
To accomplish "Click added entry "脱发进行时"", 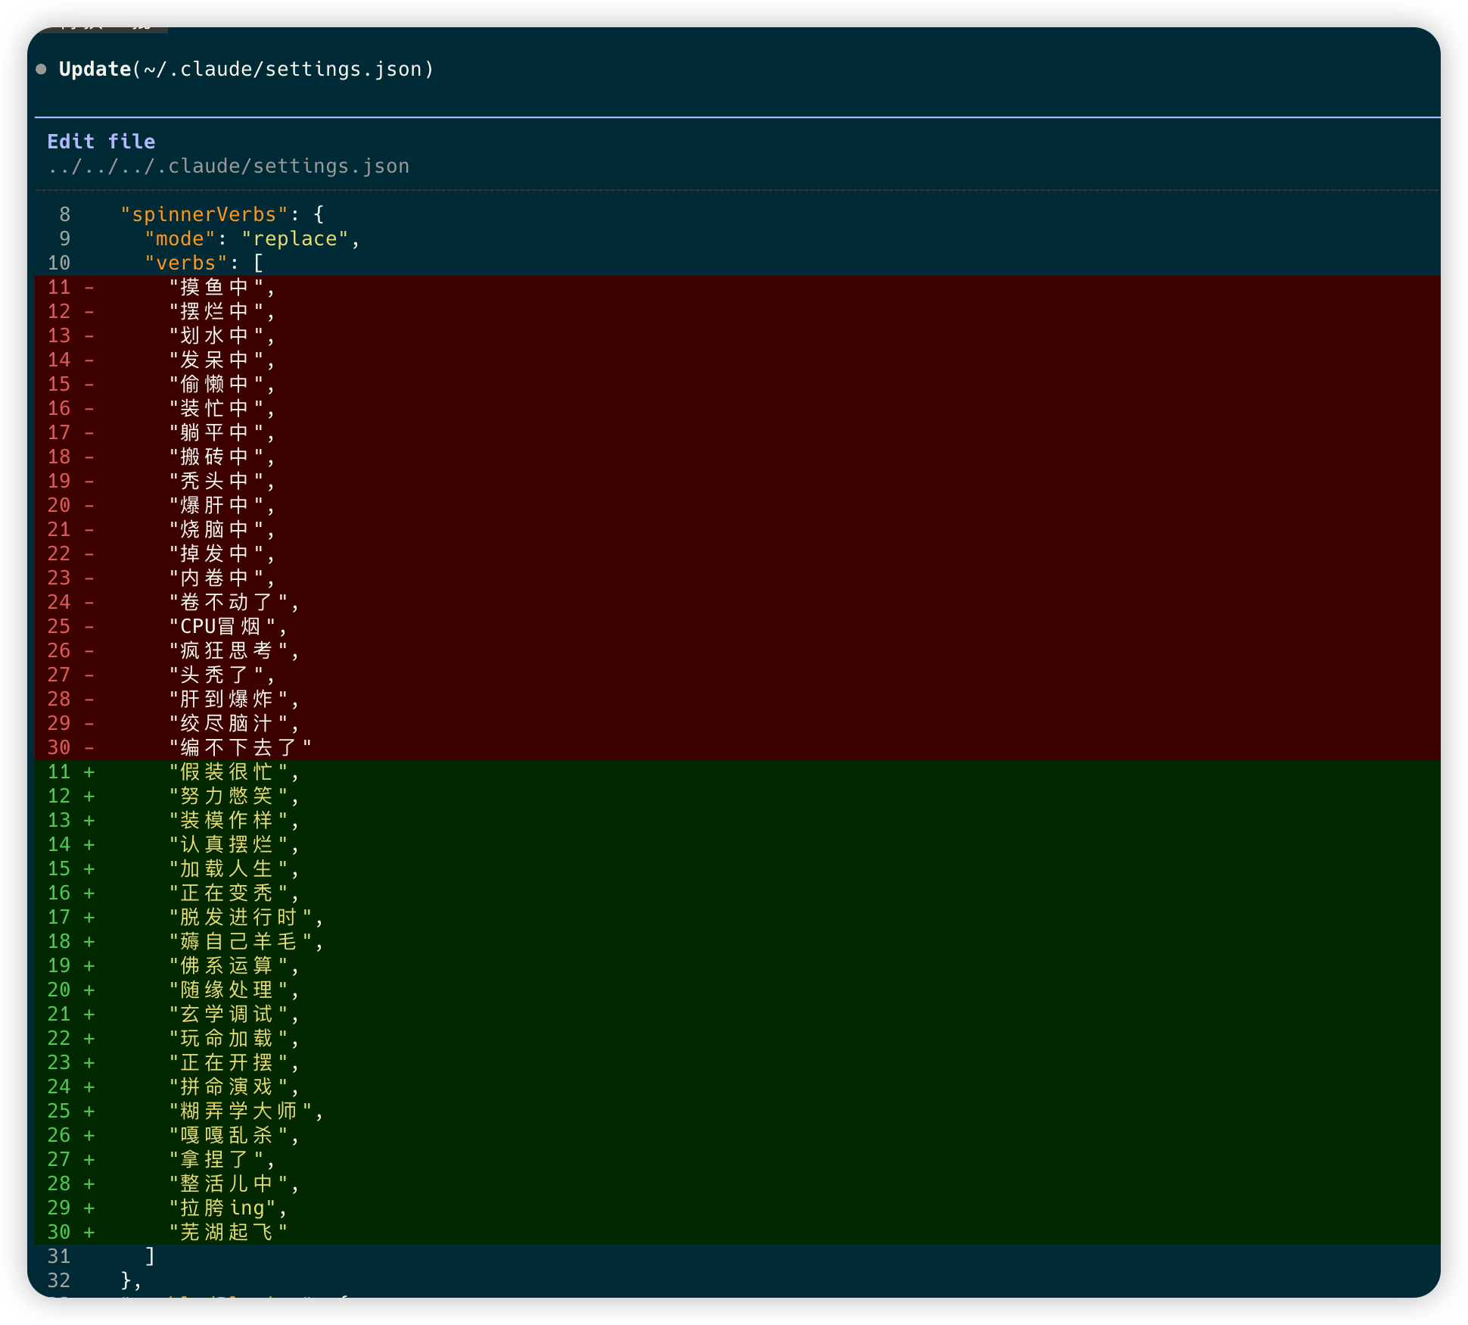I will [241, 917].
